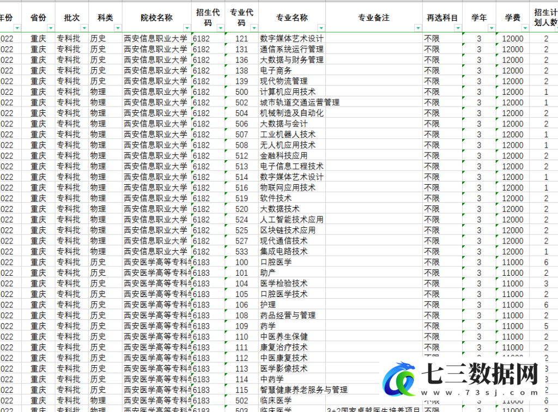
Task: Click the cell 康复治疗技术
Action: click(292, 347)
